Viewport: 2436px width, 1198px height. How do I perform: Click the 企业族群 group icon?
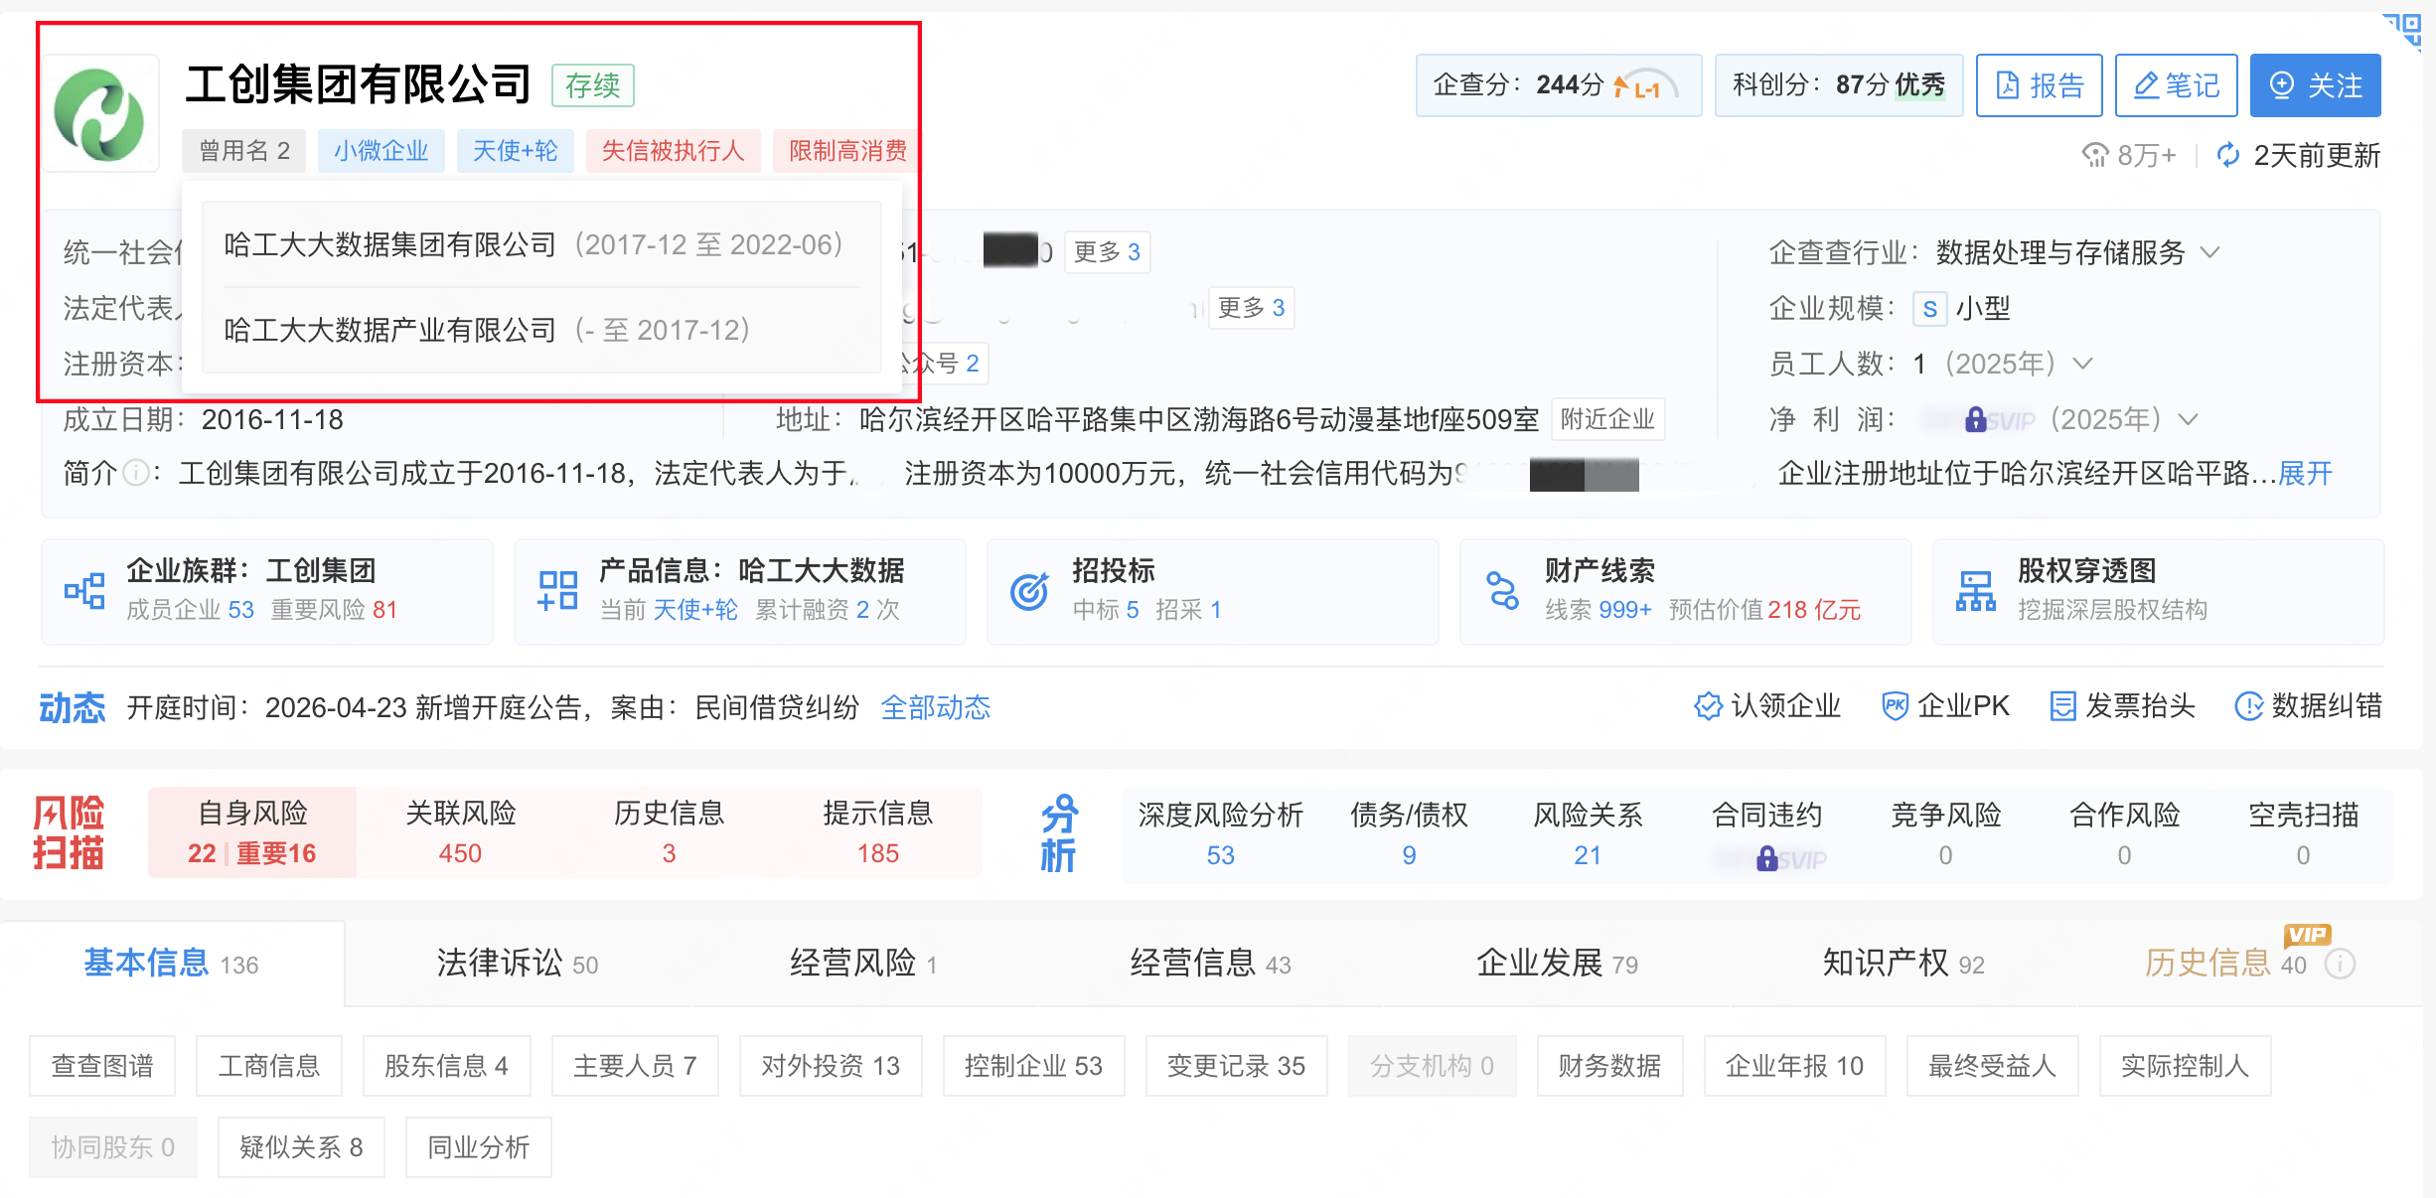[x=84, y=592]
